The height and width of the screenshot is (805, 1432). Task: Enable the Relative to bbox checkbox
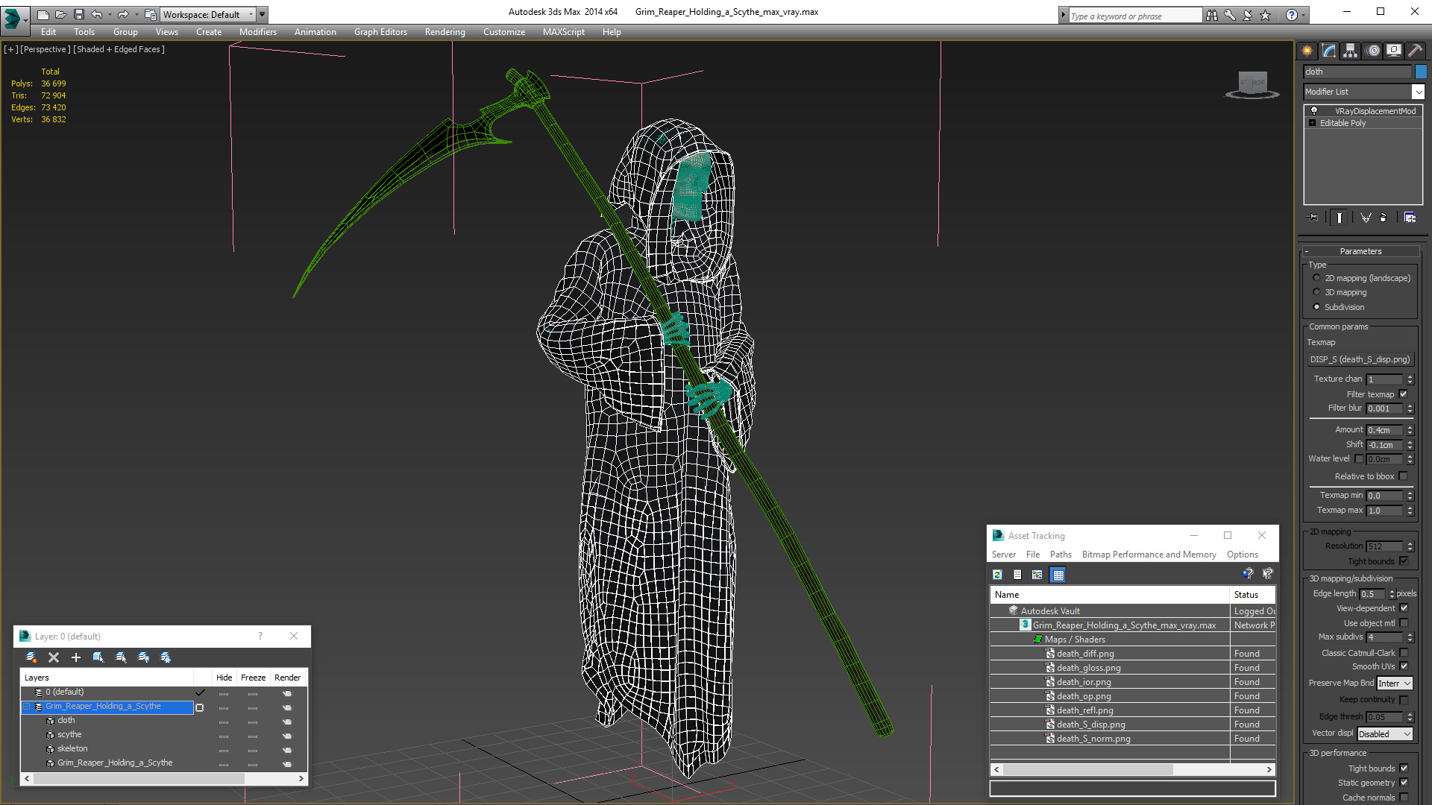coord(1403,476)
